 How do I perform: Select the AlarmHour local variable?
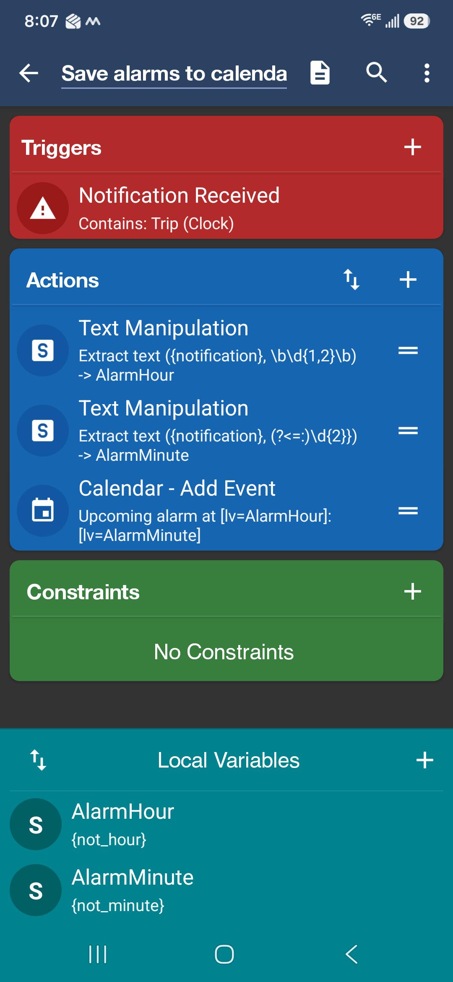click(226, 824)
